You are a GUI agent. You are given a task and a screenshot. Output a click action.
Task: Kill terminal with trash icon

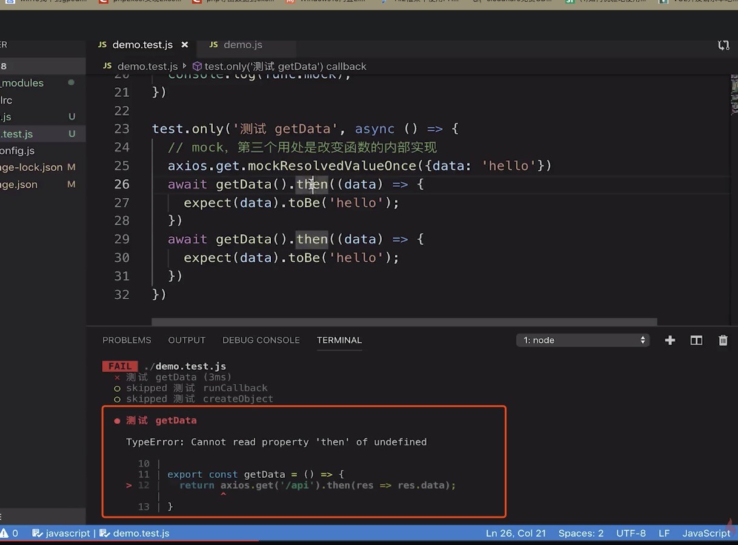point(723,340)
